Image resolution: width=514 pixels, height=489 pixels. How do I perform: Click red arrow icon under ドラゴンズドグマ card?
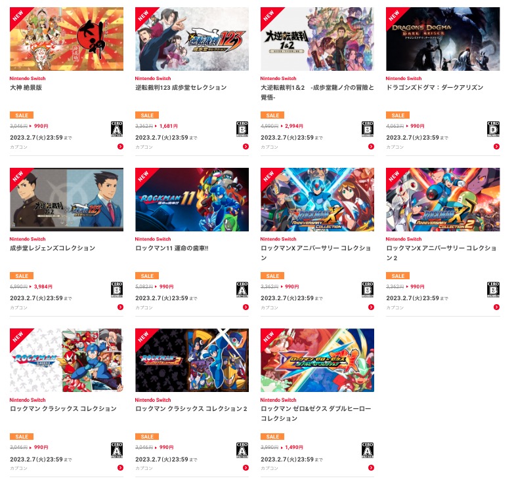[497, 147]
